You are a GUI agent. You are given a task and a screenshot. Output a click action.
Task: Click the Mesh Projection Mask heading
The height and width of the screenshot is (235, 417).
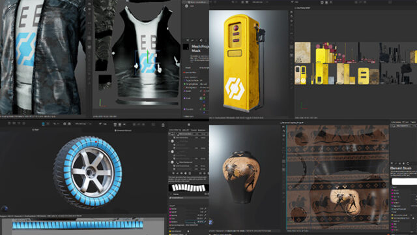pyautogui.click(x=200, y=48)
